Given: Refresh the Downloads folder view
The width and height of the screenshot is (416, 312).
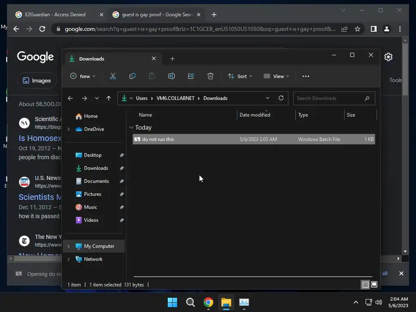Looking at the screenshot, I should coord(281,98).
